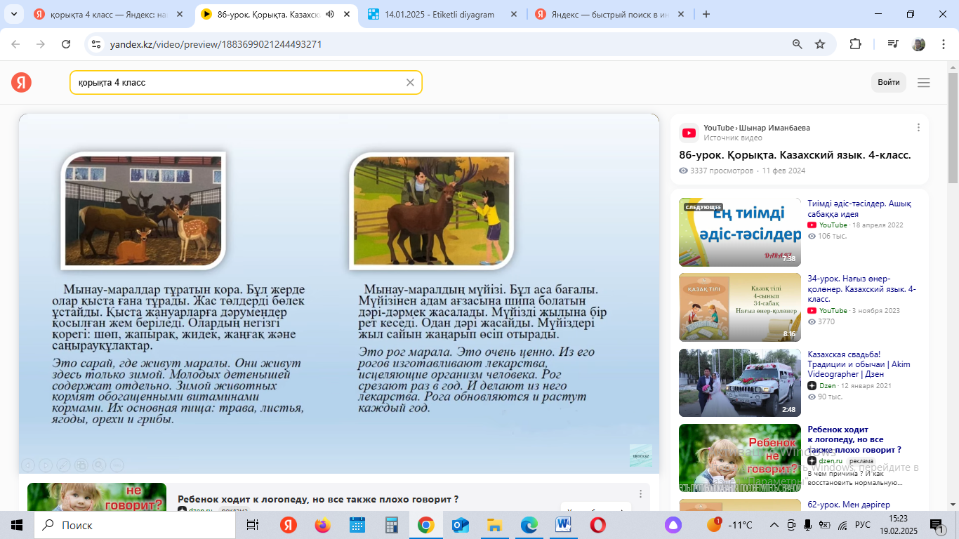Image resolution: width=959 pixels, height=539 pixels.
Task: Click the '34-сабақ' Қазақ тілі video thumbnail
Action: click(x=740, y=307)
